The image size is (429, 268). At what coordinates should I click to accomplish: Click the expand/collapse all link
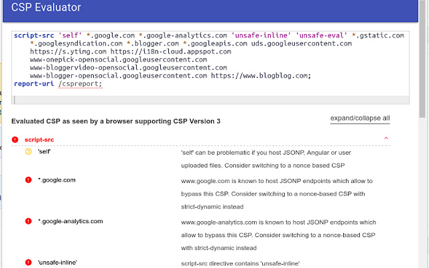pos(360,119)
